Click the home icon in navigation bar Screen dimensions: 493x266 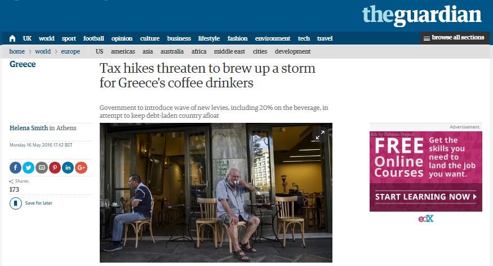pyautogui.click(x=12, y=38)
